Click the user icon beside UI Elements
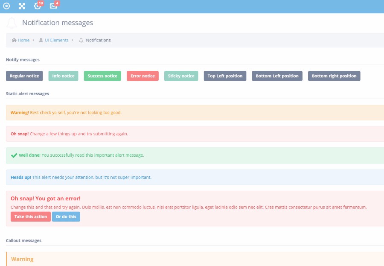The image size is (384, 266). pyautogui.click(x=41, y=40)
